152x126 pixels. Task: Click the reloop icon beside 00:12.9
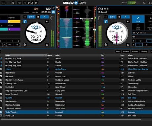point(137,33)
